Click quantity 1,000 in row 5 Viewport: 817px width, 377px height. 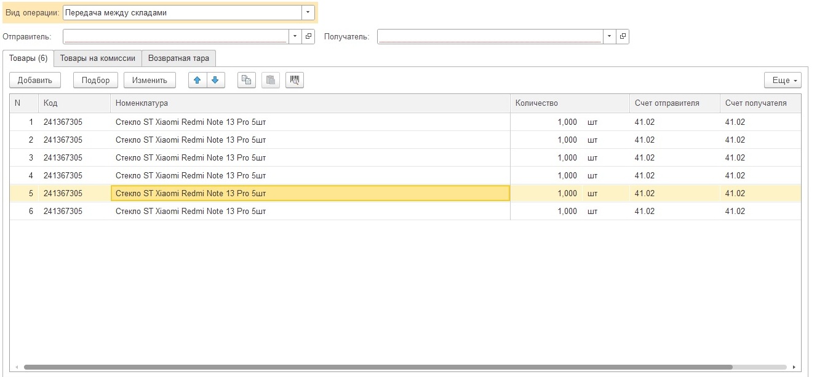[x=567, y=193]
